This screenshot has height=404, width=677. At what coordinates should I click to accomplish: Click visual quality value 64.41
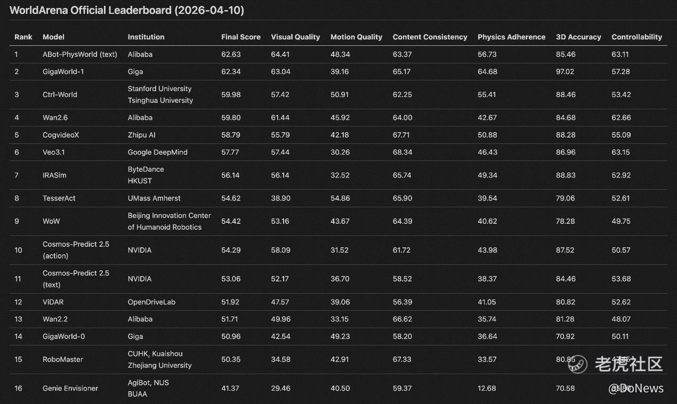tap(280, 54)
